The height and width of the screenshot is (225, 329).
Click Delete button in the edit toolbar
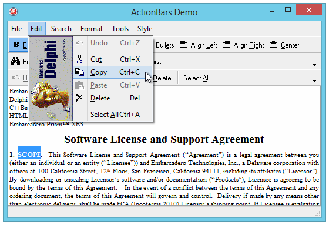162,78
